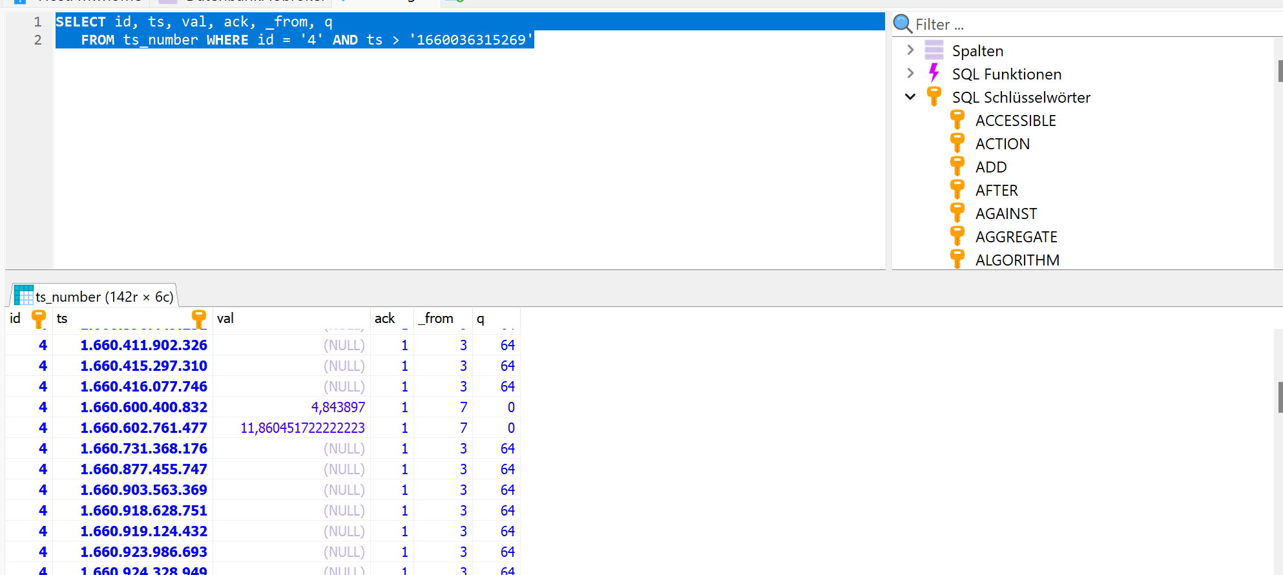The width and height of the screenshot is (1283, 575).
Task: Select ts cell 1.660.923.986.693
Action: click(x=132, y=552)
